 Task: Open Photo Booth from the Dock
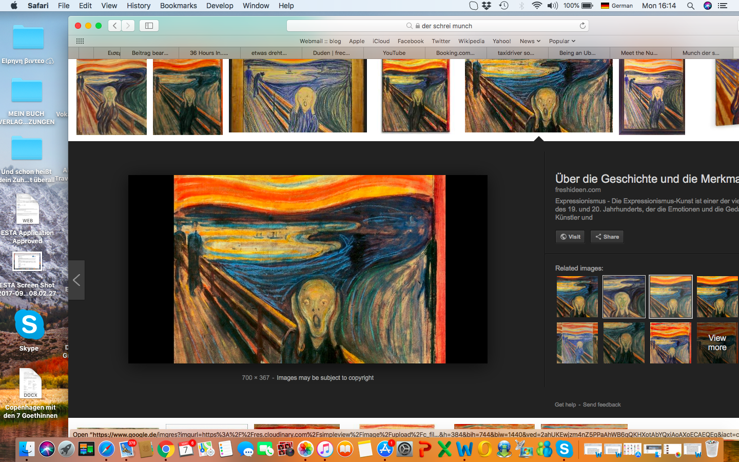click(x=285, y=449)
